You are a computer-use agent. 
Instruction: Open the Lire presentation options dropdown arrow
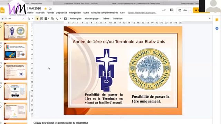pyautogui.click(x=190, y=10)
